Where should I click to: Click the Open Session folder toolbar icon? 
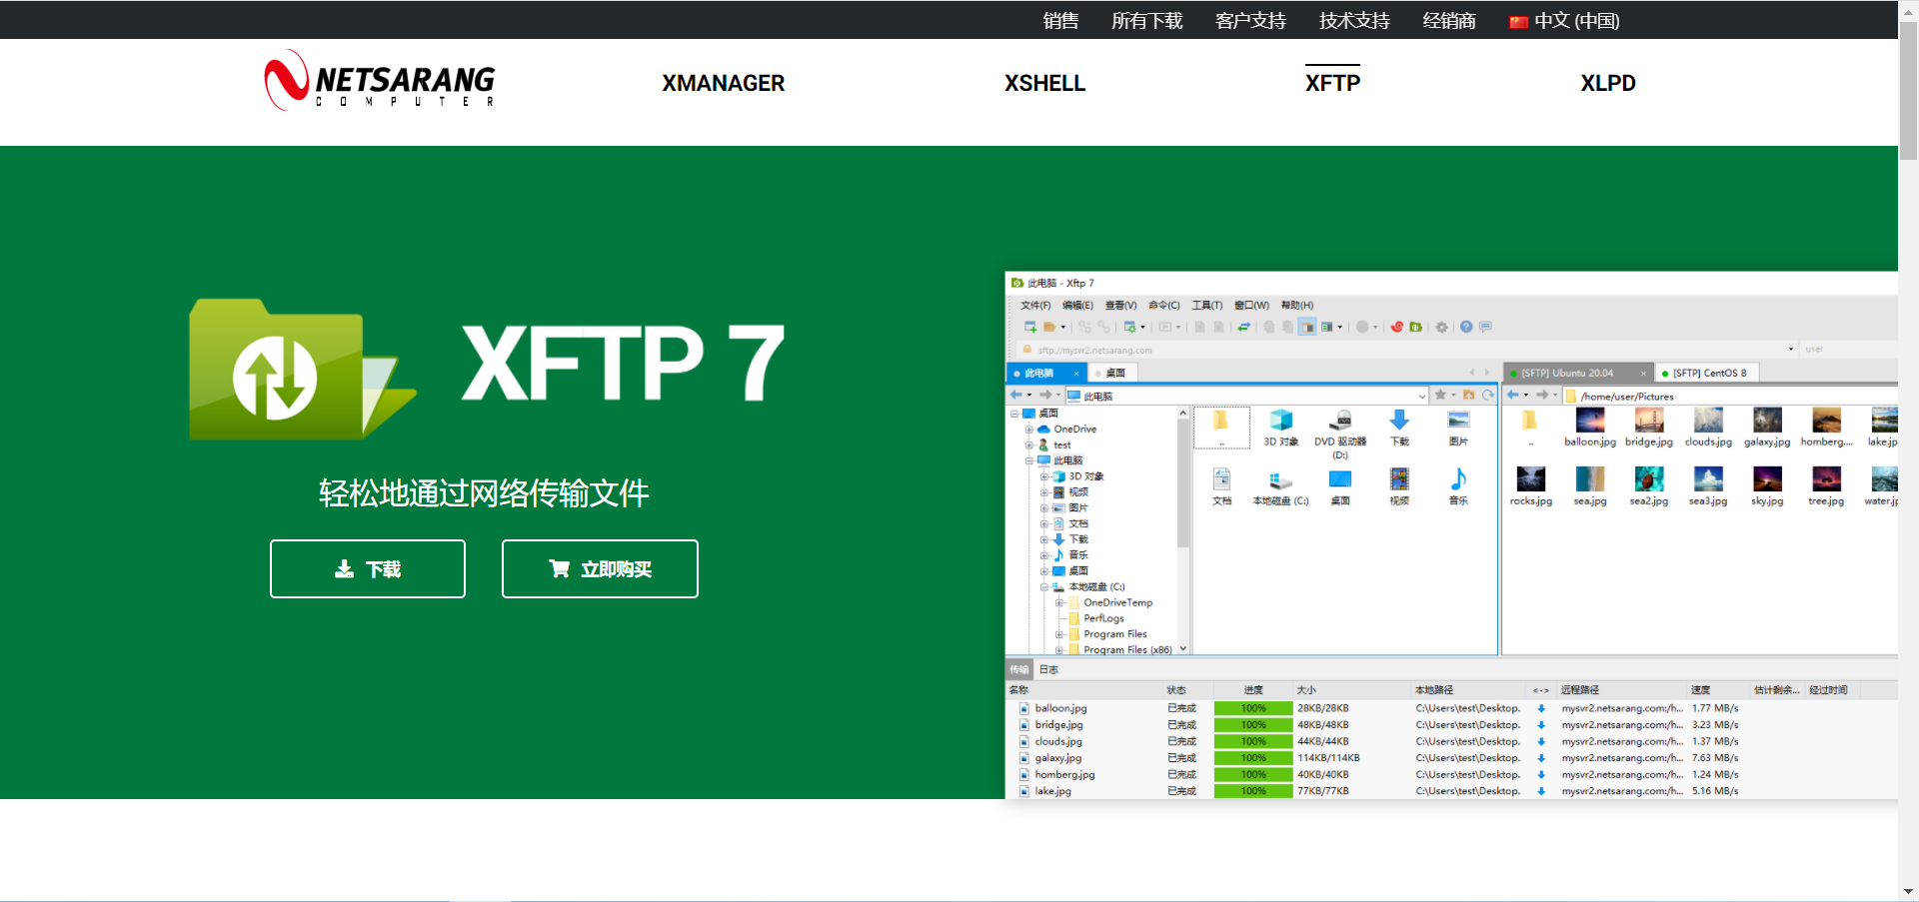point(1049,327)
